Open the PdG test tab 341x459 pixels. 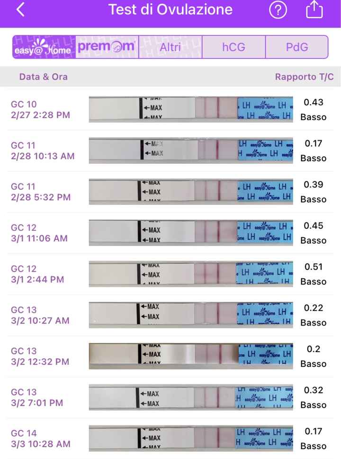297,47
